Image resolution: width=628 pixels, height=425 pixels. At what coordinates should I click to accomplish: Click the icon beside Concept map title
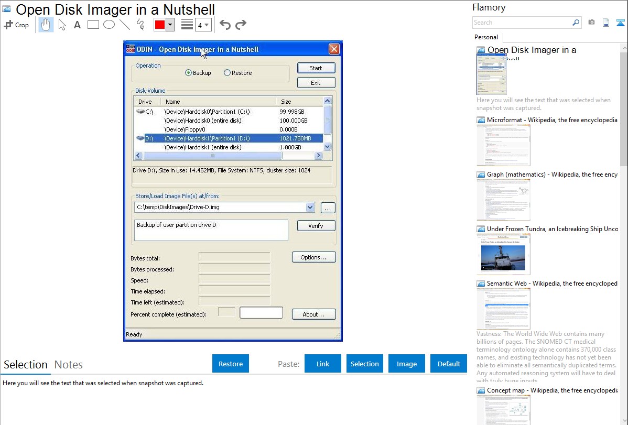point(481,390)
